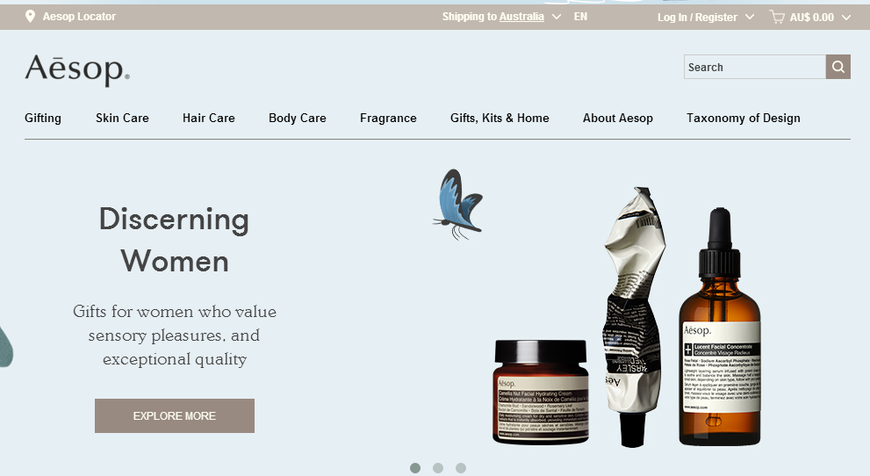This screenshot has width=870, height=476.
Task: Open the shopping cart icon
Action: coord(777,18)
